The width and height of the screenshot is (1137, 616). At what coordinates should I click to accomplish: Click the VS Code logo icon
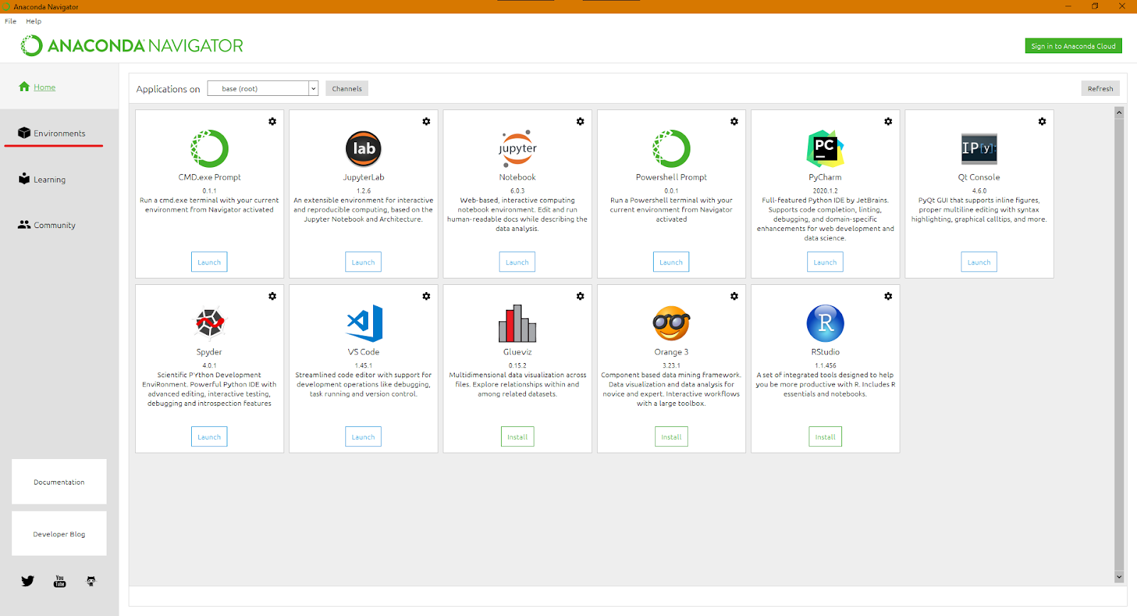[x=365, y=323]
